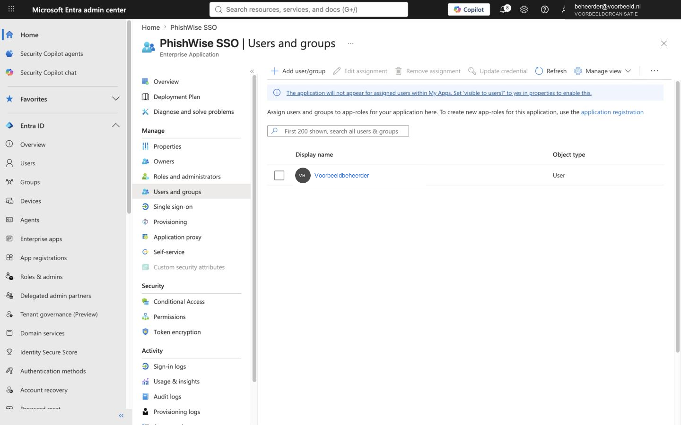
Task: Click the Home icon in the sidebar
Action: tap(9, 34)
